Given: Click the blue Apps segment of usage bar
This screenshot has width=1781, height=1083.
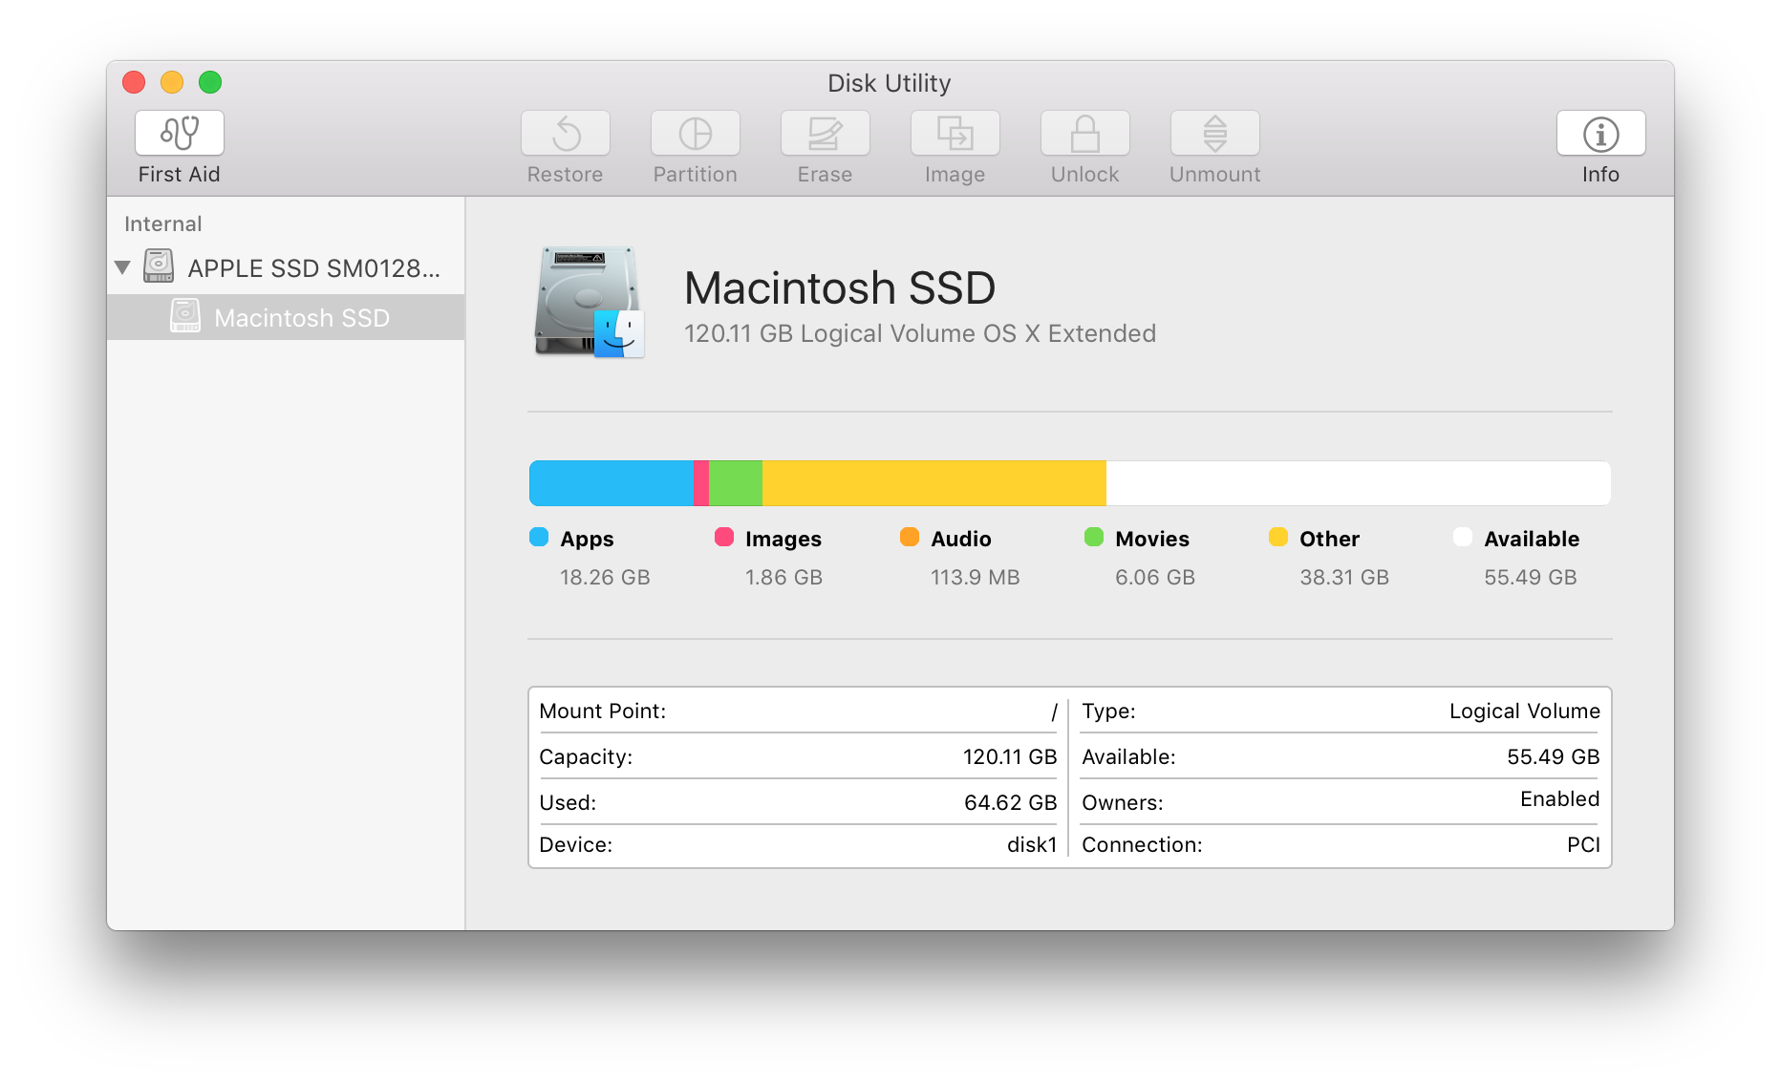Looking at the screenshot, I should 612,483.
